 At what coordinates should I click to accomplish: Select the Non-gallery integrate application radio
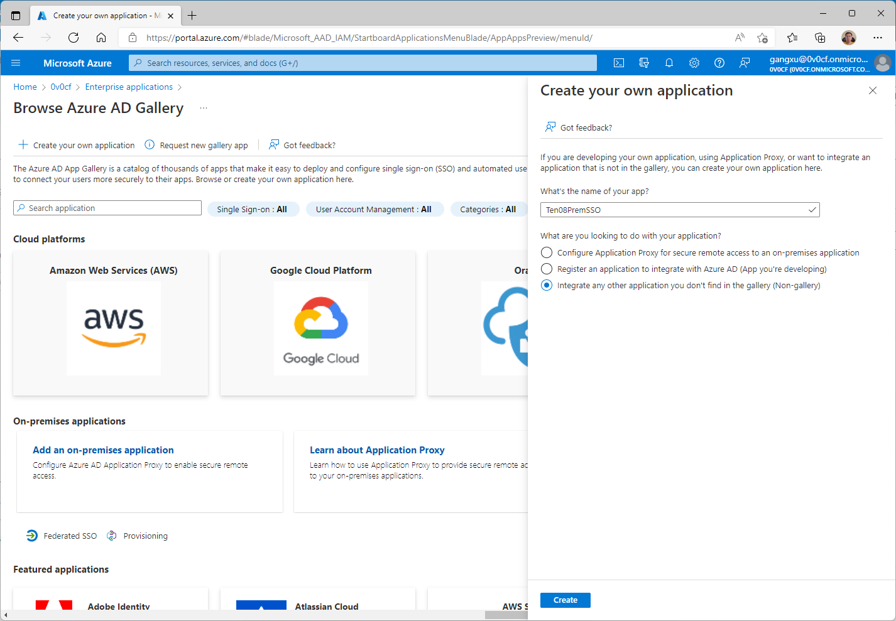pyautogui.click(x=547, y=285)
